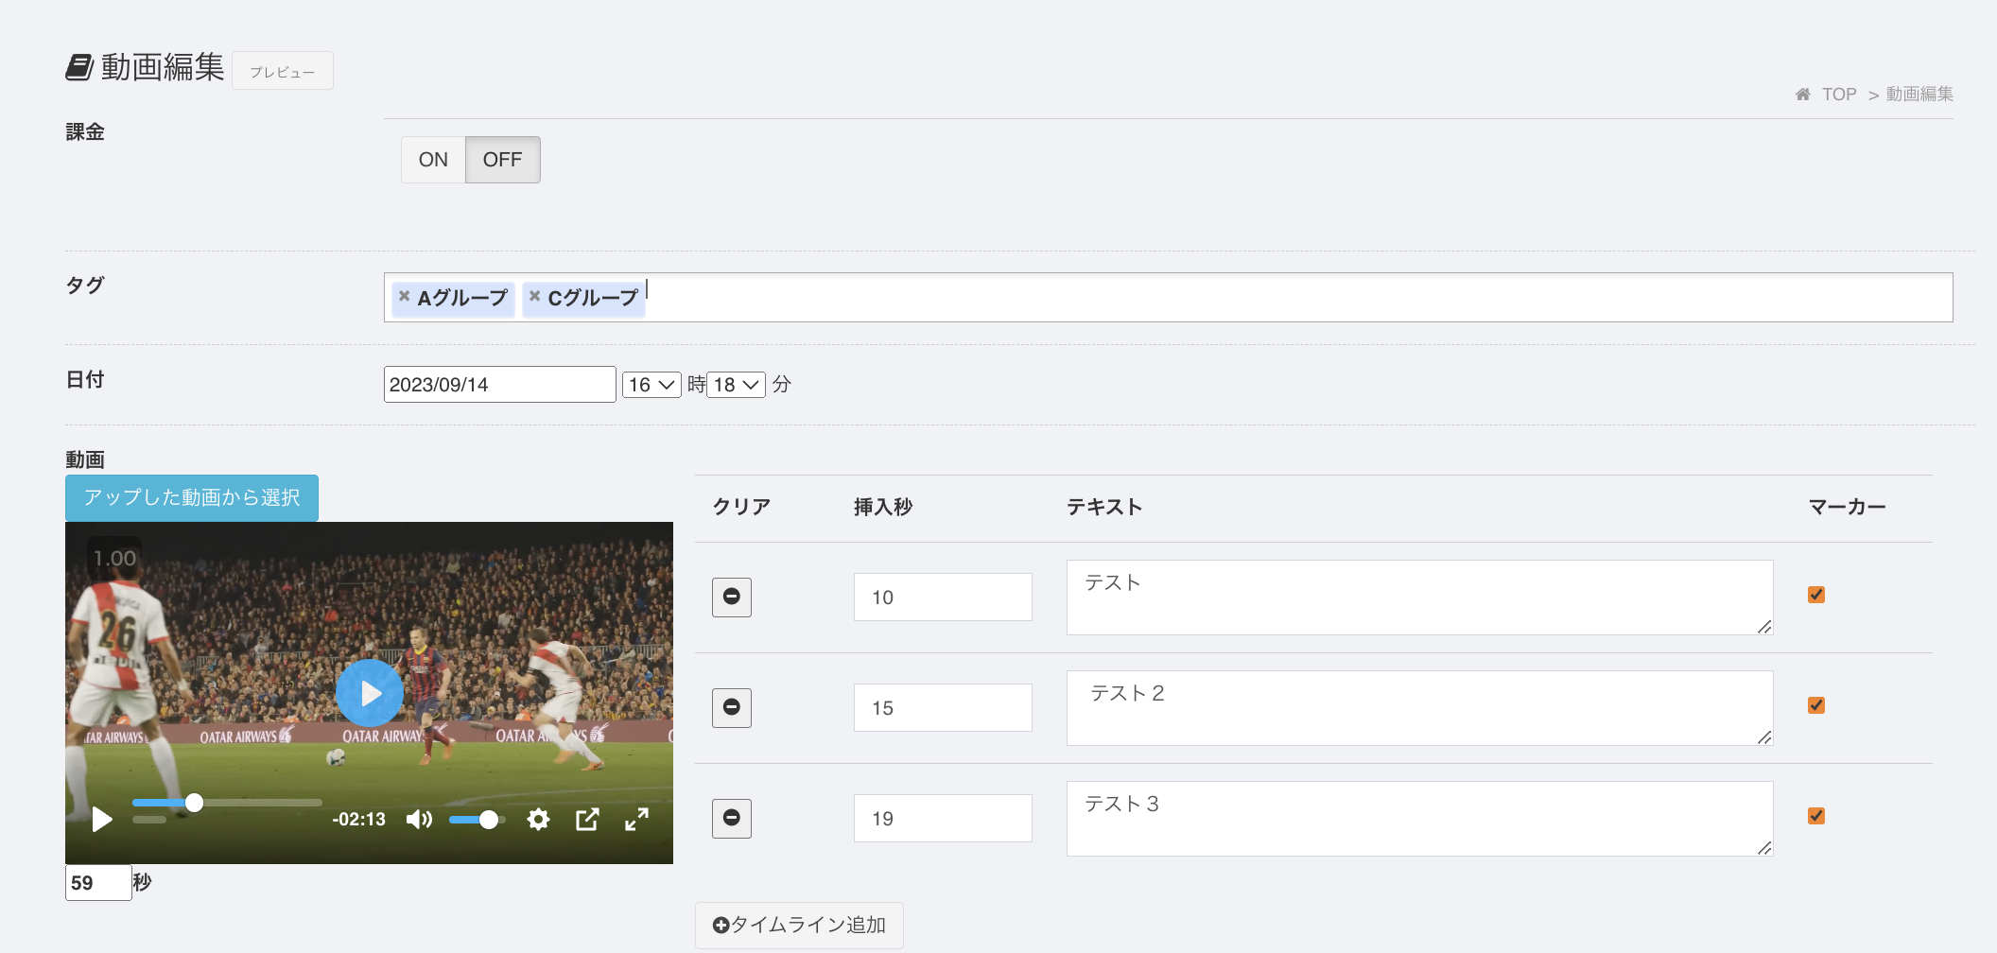Click the small play icon in player control bar
The width and height of the screenshot is (1997, 953).
coord(102,819)
